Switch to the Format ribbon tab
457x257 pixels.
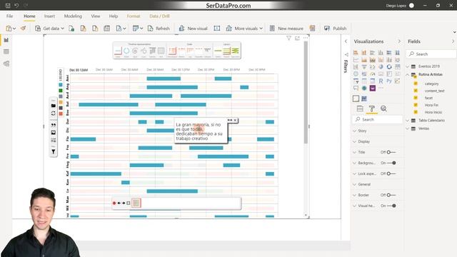[x=134, y=16]
